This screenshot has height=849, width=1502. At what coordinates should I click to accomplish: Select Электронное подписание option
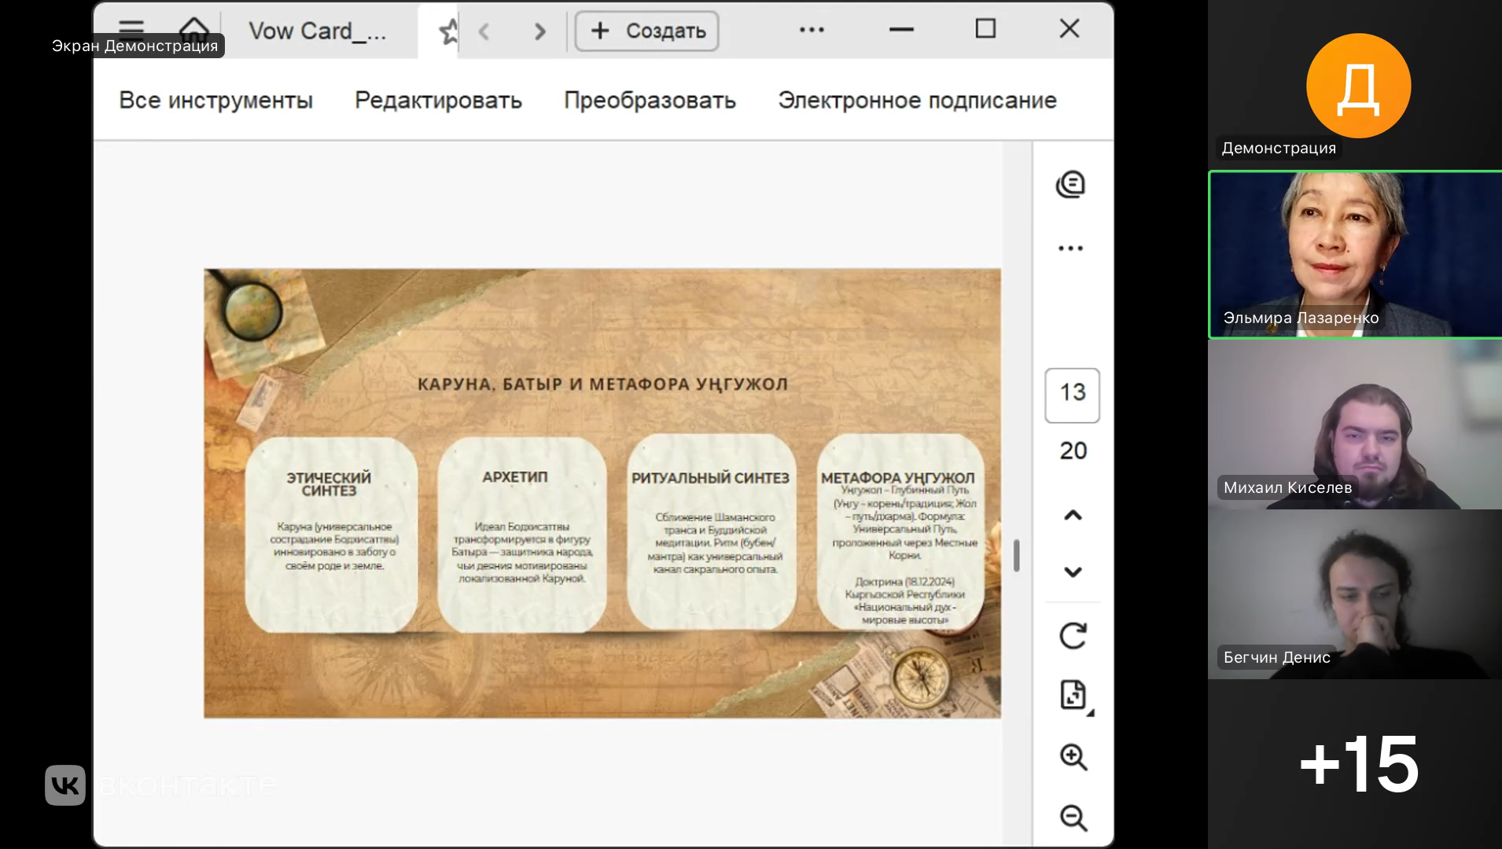(917, 101)
